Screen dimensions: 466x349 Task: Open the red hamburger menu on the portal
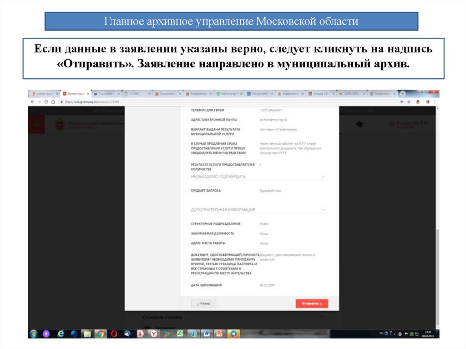coord(36,124)
